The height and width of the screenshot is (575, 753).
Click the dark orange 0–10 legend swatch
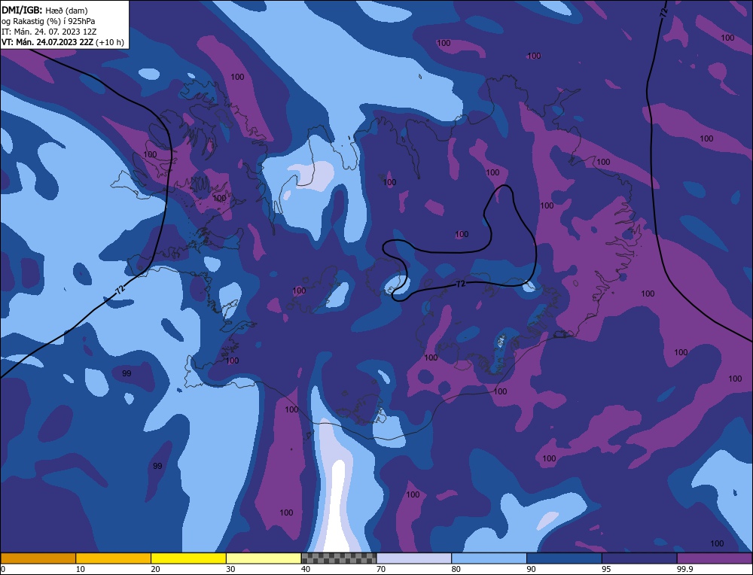pos(38,558)
